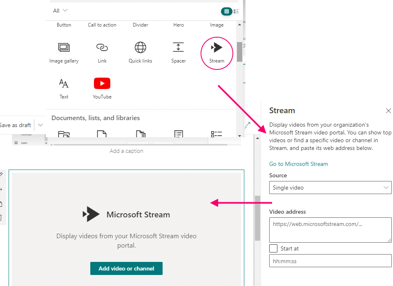Screen dimensions: 393x286
Task: Click Save as draft button
Action: click(x=15, y=125)
